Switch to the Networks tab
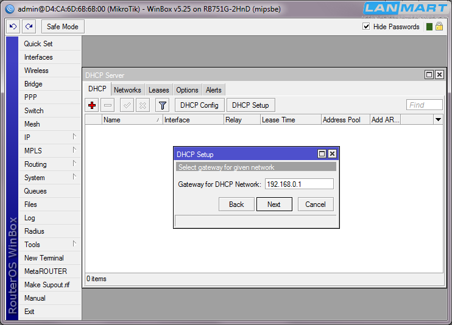Viewport: 452px width, 325px height. [127, 90]
